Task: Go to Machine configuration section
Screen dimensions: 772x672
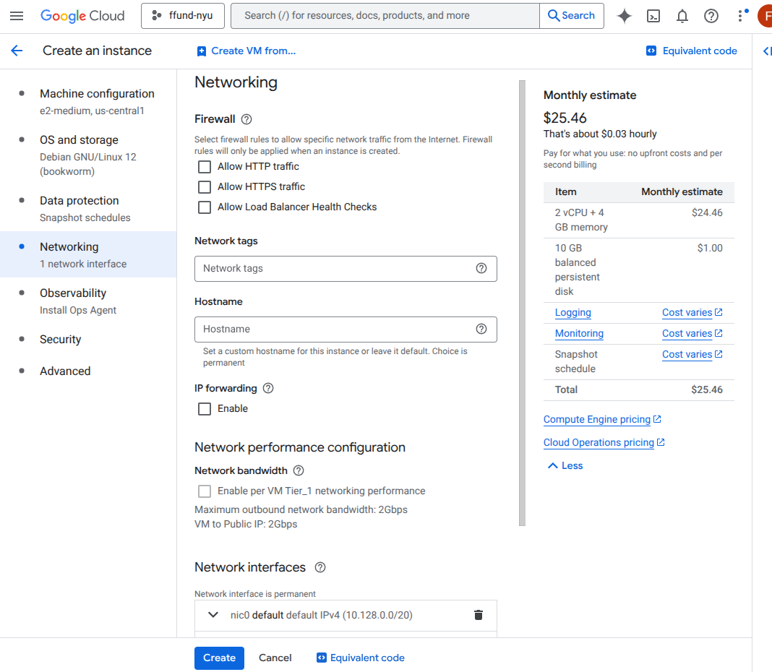Action: coord(97,94)
